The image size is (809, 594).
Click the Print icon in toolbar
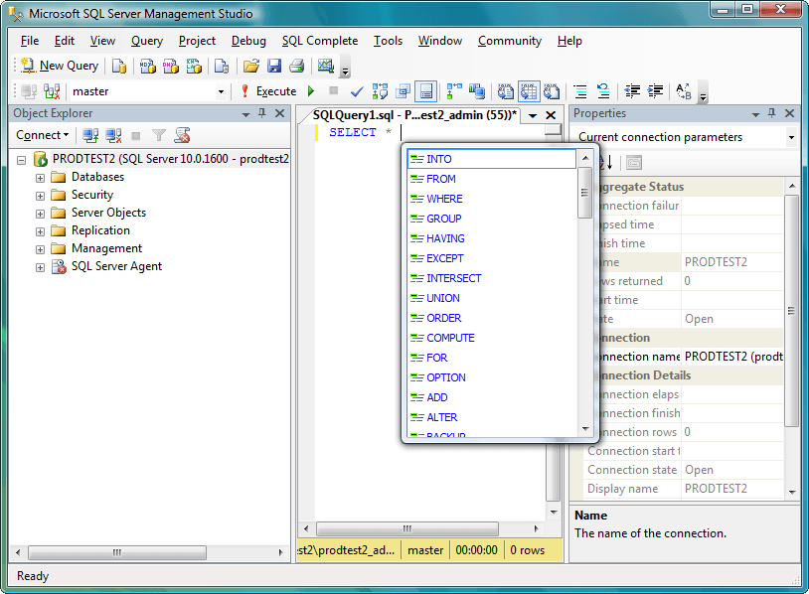[297, 66]
